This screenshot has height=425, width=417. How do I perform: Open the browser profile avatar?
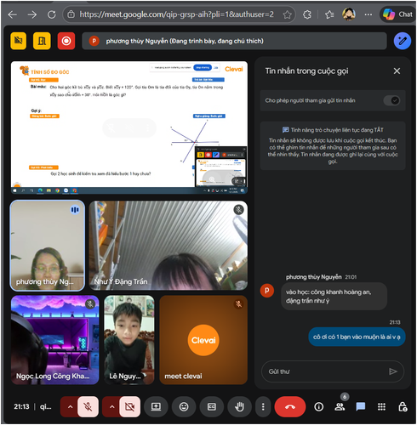[349, 14]
